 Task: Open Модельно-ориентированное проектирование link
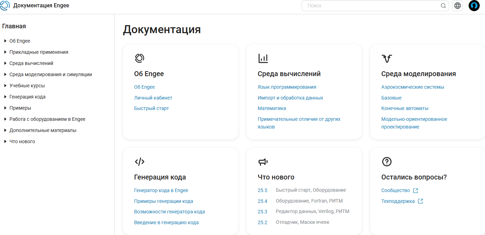(x=414, y=123)
